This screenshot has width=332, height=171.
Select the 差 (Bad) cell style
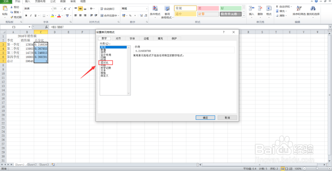(x=208, y=9)
